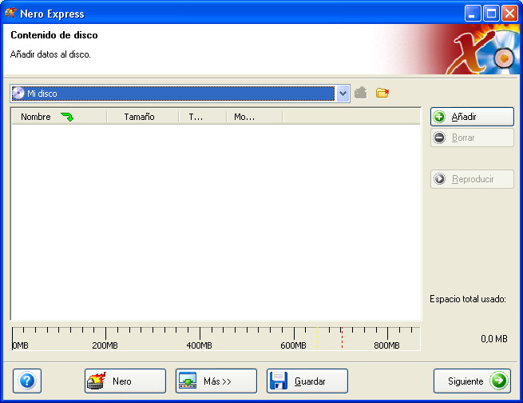Viewport: 523px width, 403px height.
Task: Select the Mi disco path field
Action: pyautogui.click(x=172, y=94)
